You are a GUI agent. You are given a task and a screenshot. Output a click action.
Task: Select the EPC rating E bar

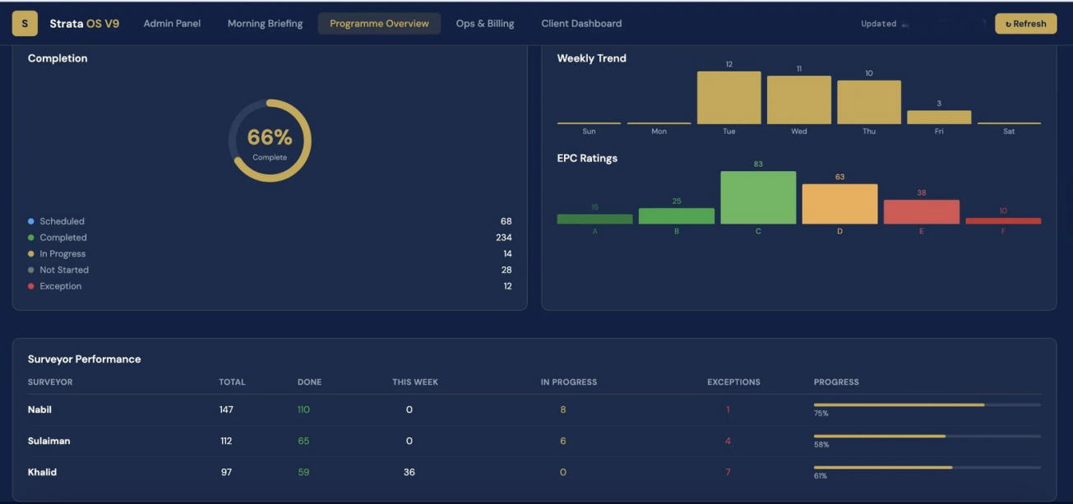(921, 212)
